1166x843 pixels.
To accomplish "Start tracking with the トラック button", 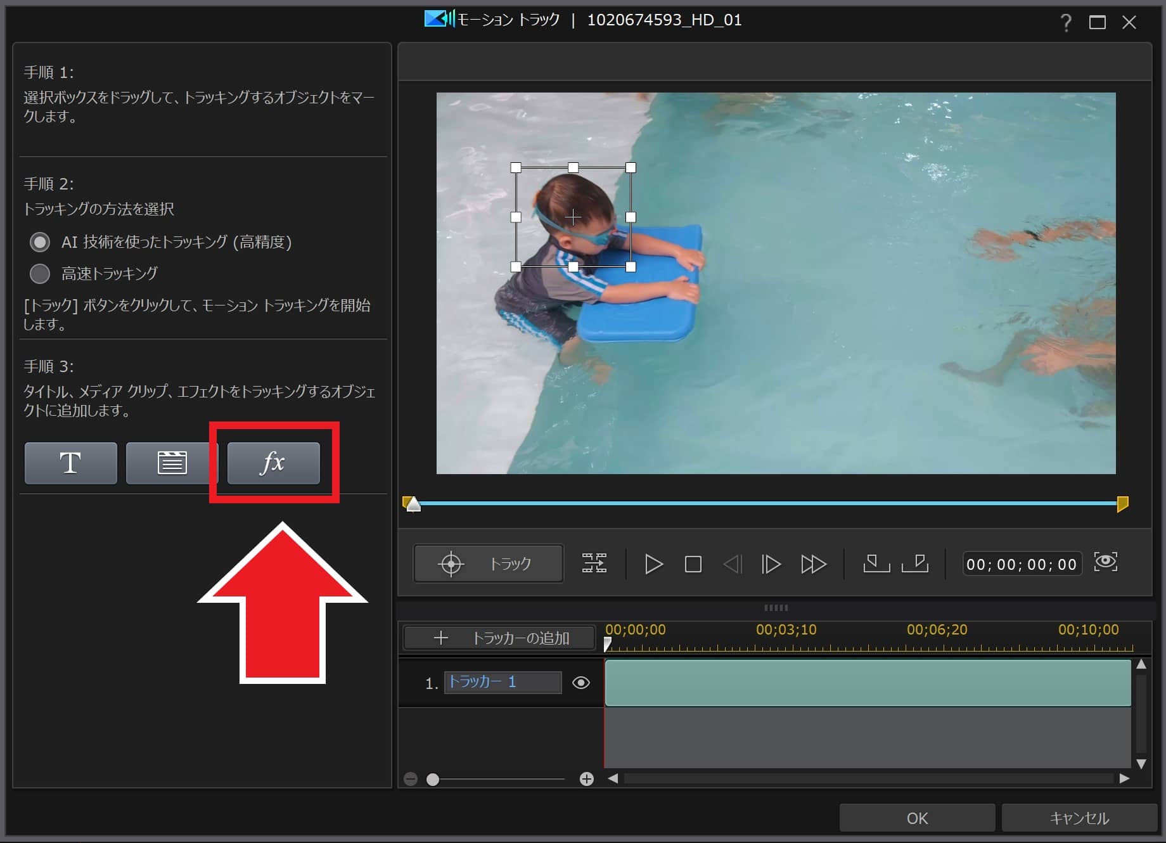I will tap(488, 563).
